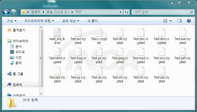197x112 pixels.
Task: Select the Test.dll.crypted file icon
Action: (x=120, y=32)
